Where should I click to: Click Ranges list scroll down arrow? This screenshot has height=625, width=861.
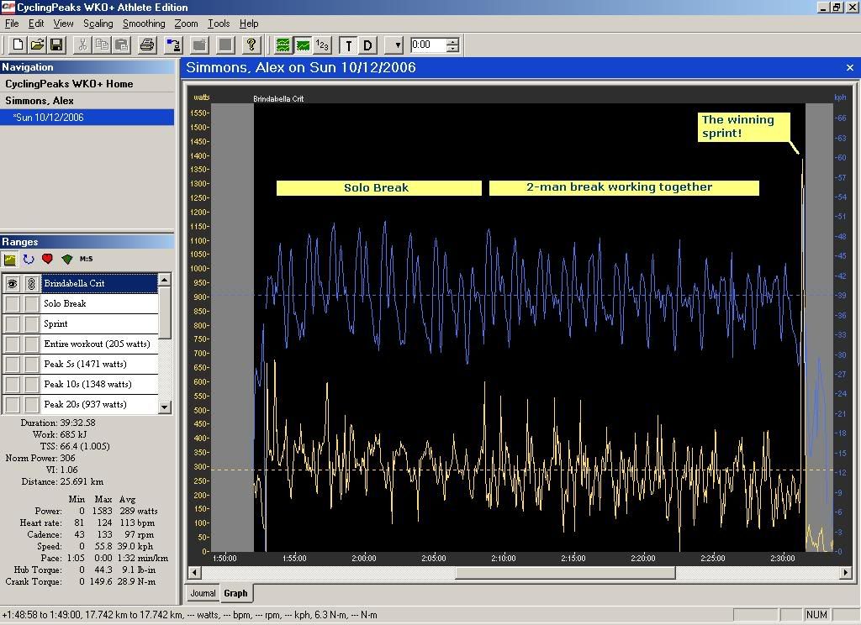pyautogui.click(x=165, y=407)
